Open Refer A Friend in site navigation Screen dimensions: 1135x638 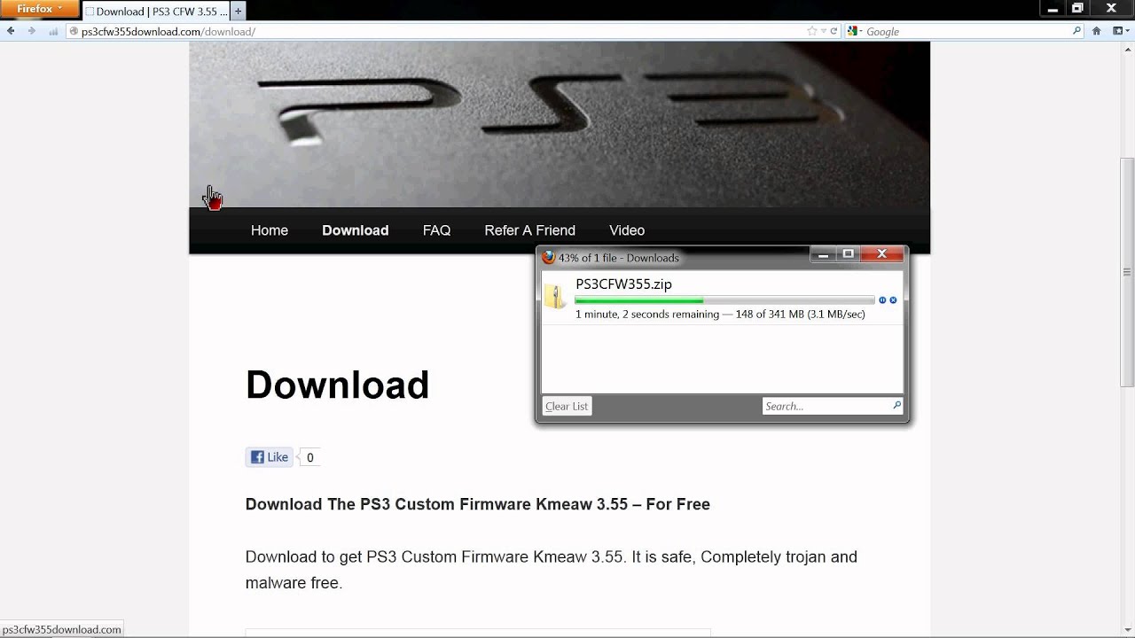[529, 230]
